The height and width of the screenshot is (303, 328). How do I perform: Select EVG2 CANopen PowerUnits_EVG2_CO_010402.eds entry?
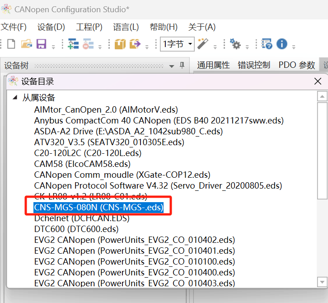click(135, 240)
